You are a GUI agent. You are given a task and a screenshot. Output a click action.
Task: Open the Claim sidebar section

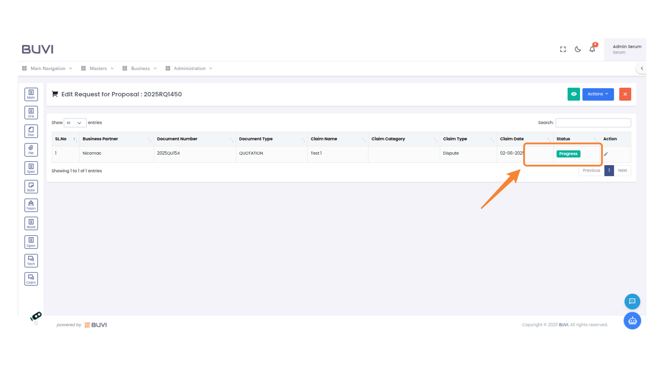[x=31, y=279]
